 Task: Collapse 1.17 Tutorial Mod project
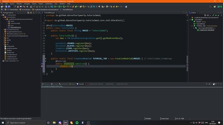click(1, 15)
